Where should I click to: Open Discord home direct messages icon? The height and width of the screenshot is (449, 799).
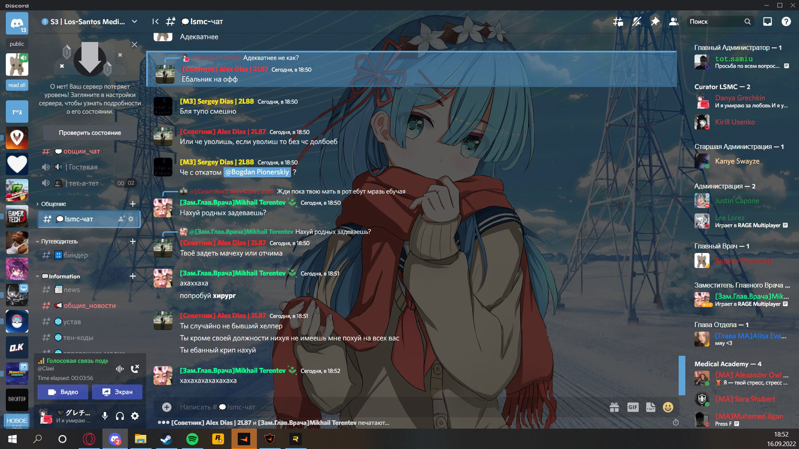pyautogui.click(x=17, y=23)
